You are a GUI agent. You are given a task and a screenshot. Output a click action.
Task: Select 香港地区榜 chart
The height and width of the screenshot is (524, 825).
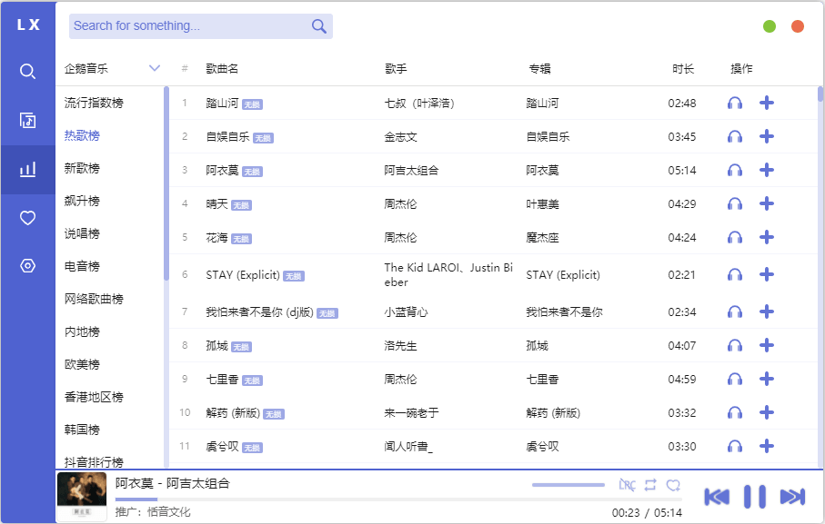click(x=94, y=397)
